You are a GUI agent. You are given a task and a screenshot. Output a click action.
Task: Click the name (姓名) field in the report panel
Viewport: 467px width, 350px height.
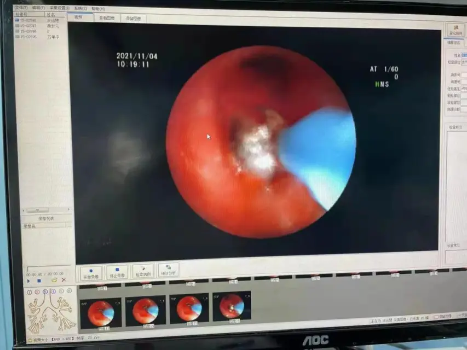(x=464, y=55)
